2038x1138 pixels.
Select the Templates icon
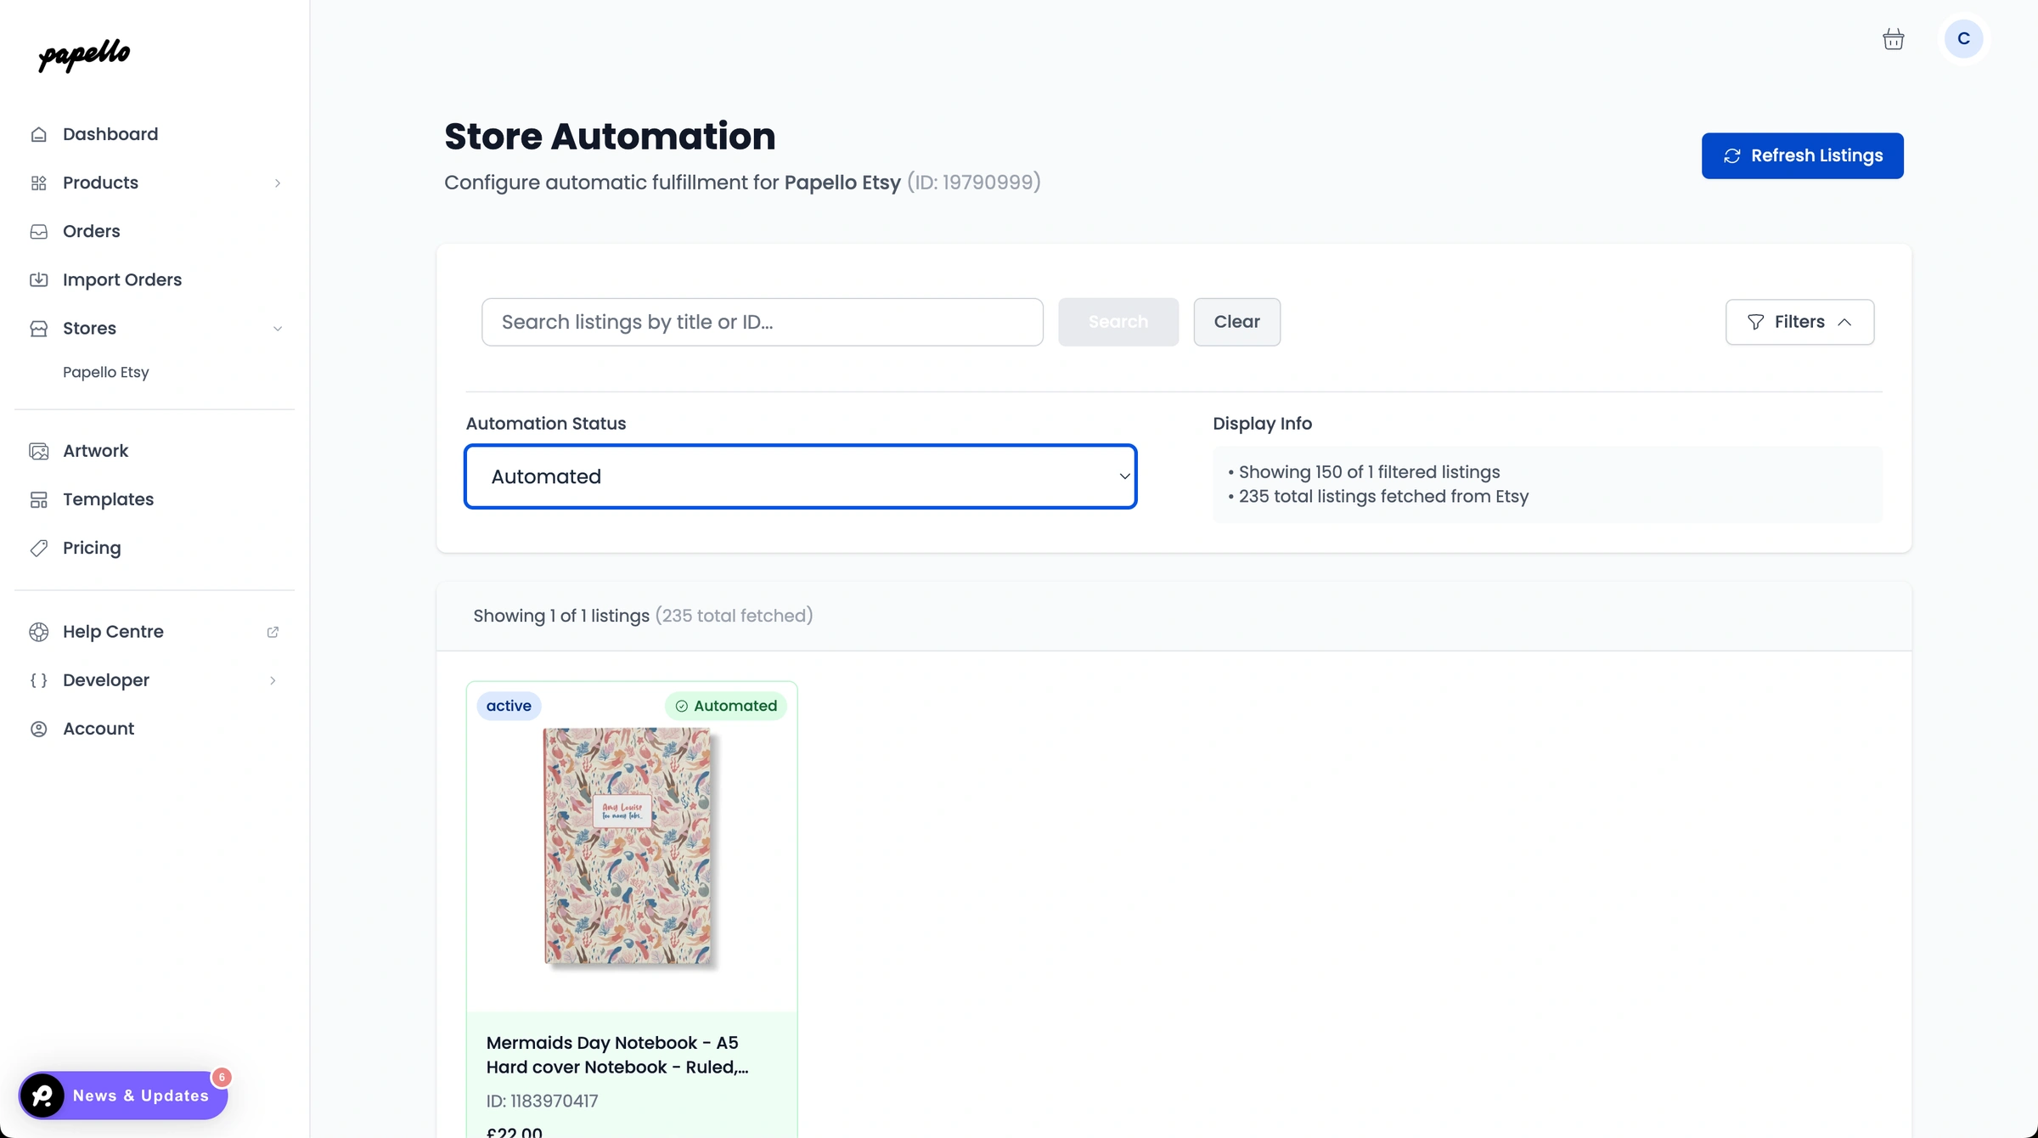pyautogui.click(x=40, y=499)
